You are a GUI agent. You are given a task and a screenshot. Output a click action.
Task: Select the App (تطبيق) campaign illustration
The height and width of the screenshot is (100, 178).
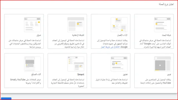pyautogui.click(x=119, y=64)
